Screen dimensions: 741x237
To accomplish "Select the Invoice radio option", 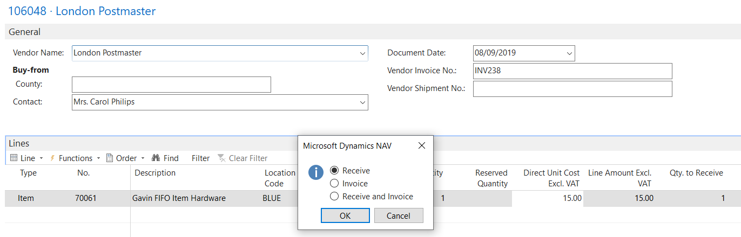I will click(334, 184).
